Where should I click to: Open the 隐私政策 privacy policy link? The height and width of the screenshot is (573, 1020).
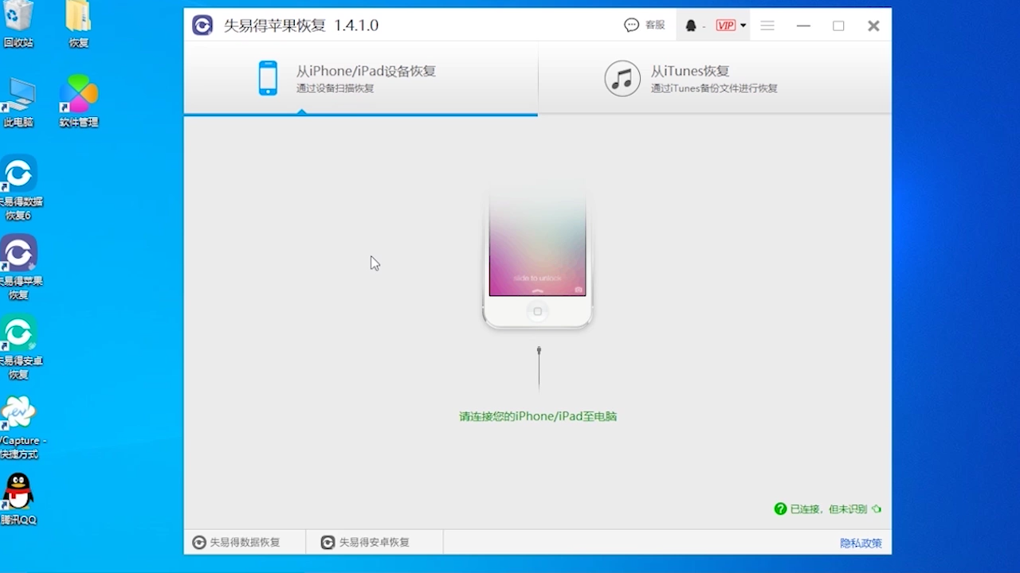pos(861,543)
